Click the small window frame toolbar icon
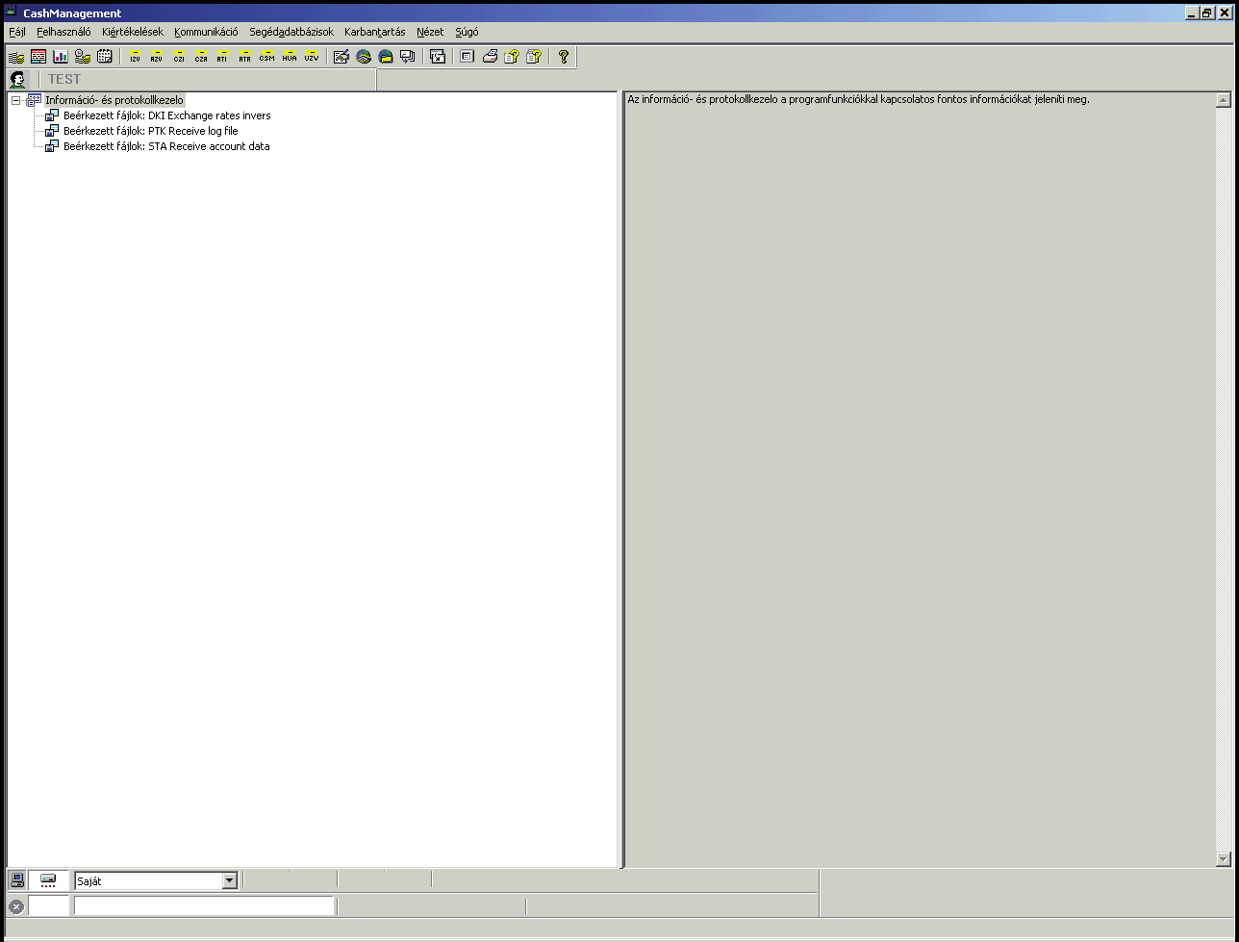Screen dimensions: 1239x942 pyautogui.click(x=467, y=57)
